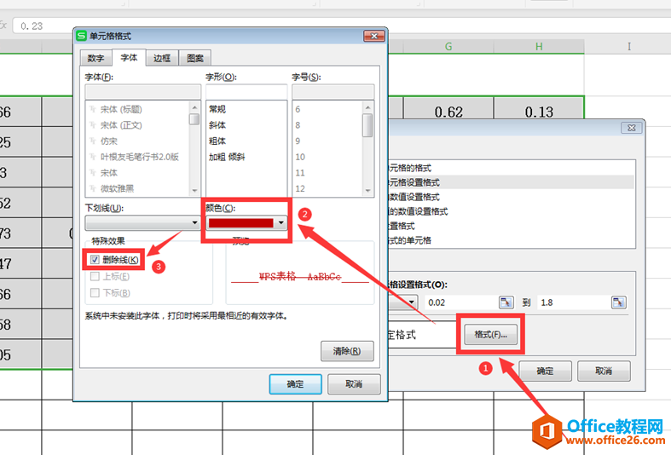Select rule type ending 元格设置格式

point(511,182)
